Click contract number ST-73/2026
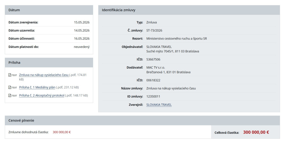Viewport: 285px width, 147px height. (x=154, y=30)
